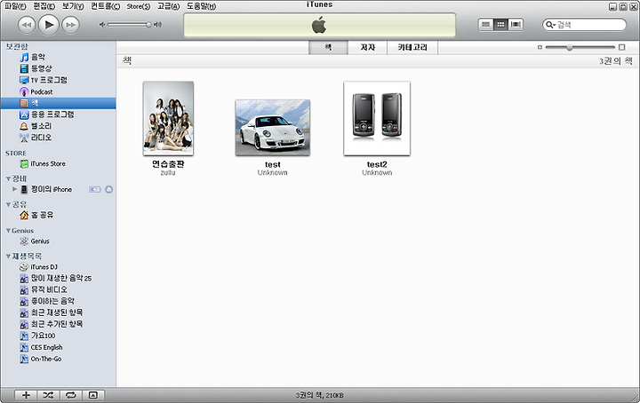Open the search options dropdown
Image resolution: width=640 pixels, height=403 pixels.
point(551,25)
